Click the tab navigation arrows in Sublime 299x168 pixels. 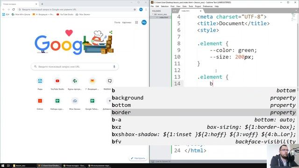point(174,11)
